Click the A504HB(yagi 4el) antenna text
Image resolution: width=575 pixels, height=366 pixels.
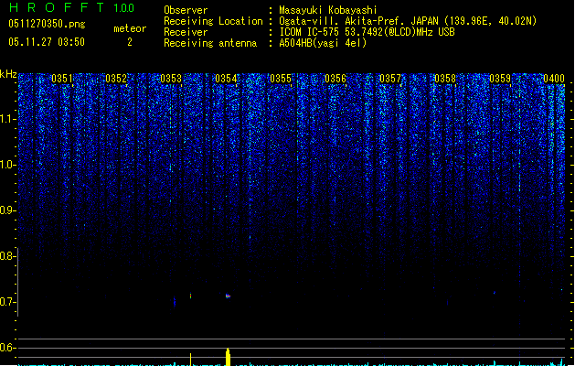click(x=323, y=43)
